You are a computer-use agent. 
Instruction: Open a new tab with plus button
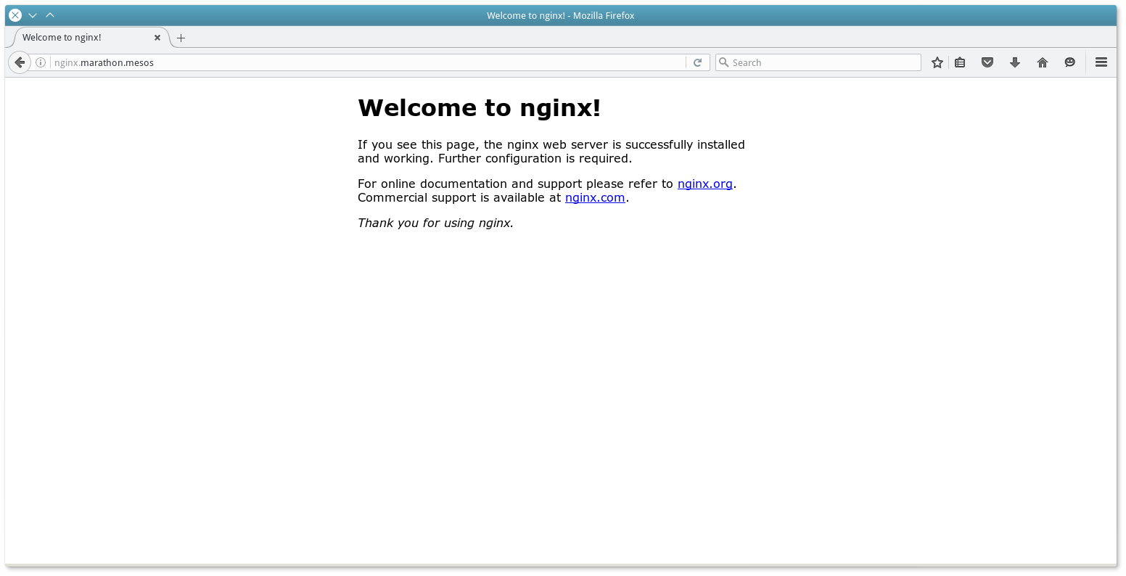181,38
